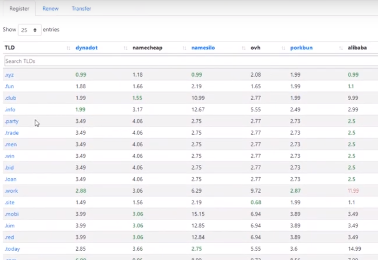Viewport: 378px width, 260px height.
Task: Select ovh price 2.08 for .xyz
Action: point(256,75)
